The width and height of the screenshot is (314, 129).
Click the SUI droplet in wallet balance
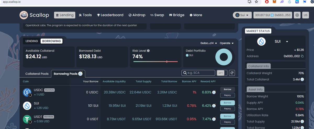pyautogui.click(x=272, y=15)
